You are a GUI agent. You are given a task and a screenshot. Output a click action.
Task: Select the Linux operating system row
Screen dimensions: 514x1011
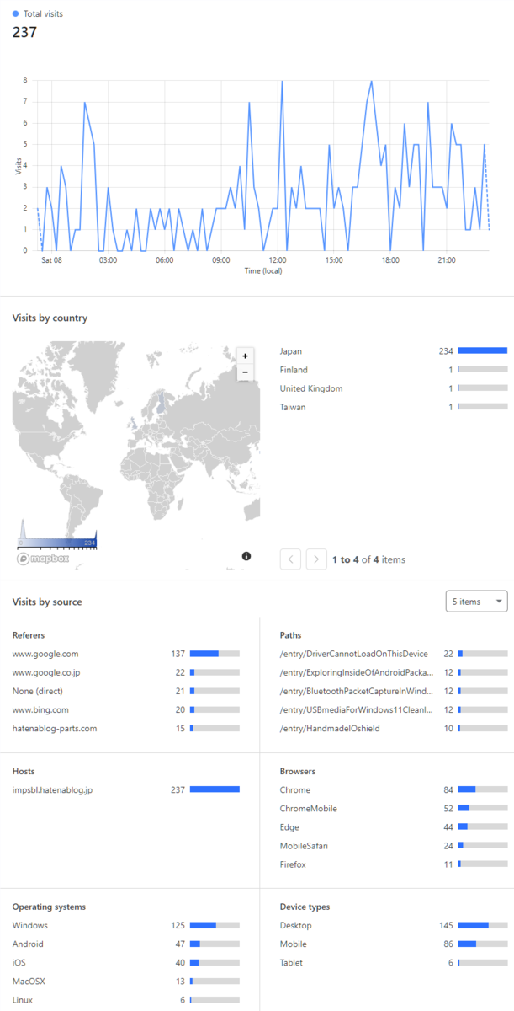[x=126, y=999]
